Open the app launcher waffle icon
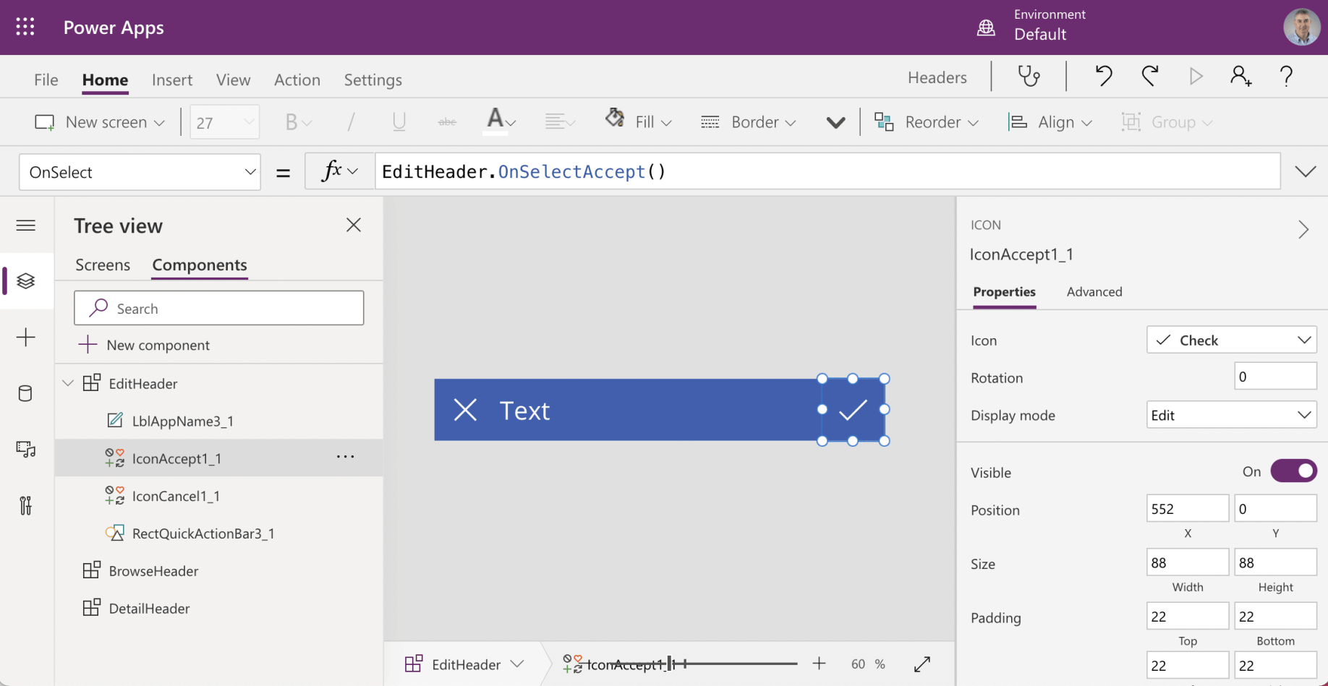 25,27
